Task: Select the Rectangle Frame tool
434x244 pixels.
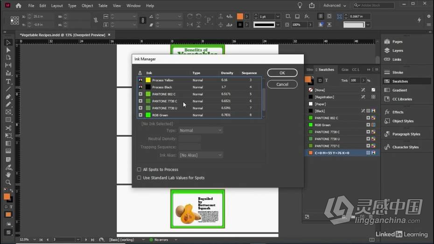Action: click(8, 112)
